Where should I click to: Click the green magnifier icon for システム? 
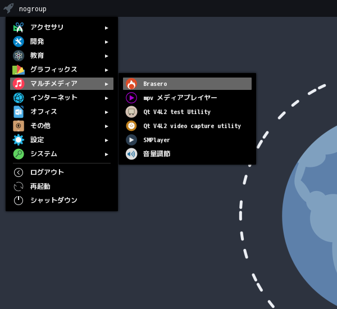[19, 154]
